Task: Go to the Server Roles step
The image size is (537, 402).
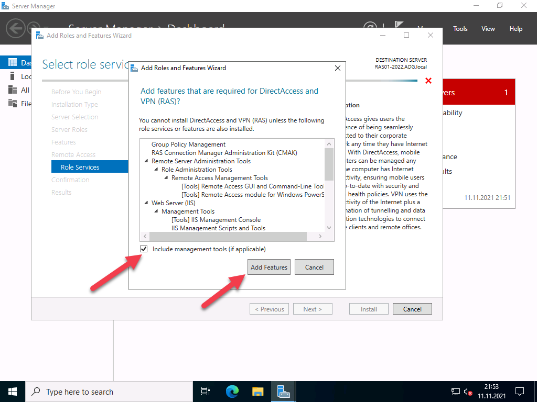Action: click(69, 130)
